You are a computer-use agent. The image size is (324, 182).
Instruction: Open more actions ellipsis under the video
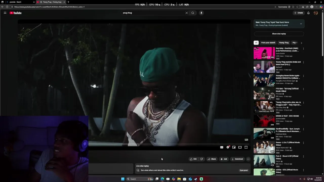(x=248, y=159)
